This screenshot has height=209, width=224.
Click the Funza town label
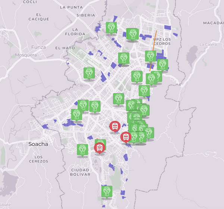point(38,47)
